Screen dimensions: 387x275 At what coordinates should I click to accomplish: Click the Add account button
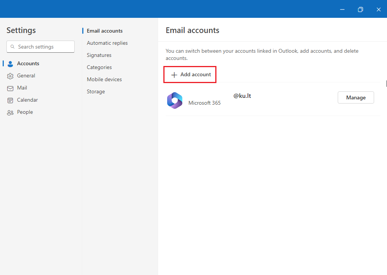point(190,74)
